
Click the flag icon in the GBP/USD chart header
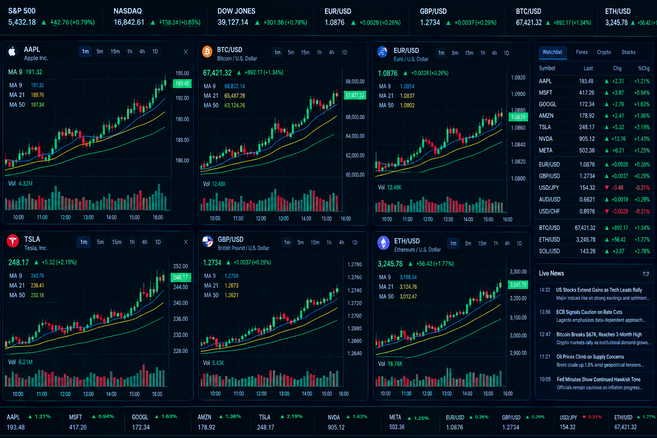pos(208,241)
